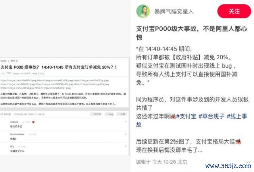
Task: Select the 支付宝 topic tag
Action: 96,114
